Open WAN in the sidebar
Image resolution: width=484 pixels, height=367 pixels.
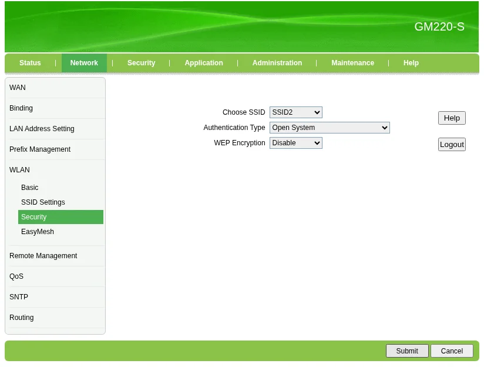[18, 88]
